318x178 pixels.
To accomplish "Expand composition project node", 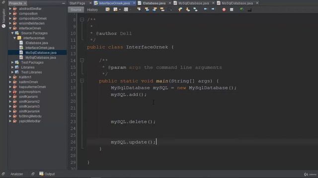I will coord(10,13).
